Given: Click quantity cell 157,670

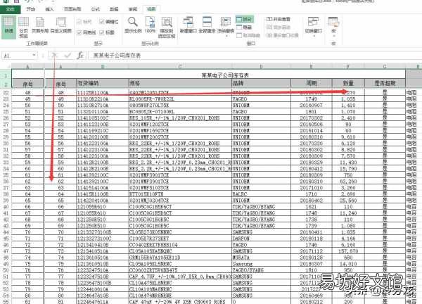Looking at the screenshot, I should click(x=348, y=251).
